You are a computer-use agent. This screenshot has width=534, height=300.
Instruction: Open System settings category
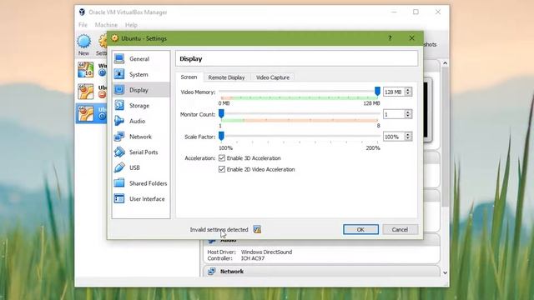pyautogui.click(x=141, y=74)
